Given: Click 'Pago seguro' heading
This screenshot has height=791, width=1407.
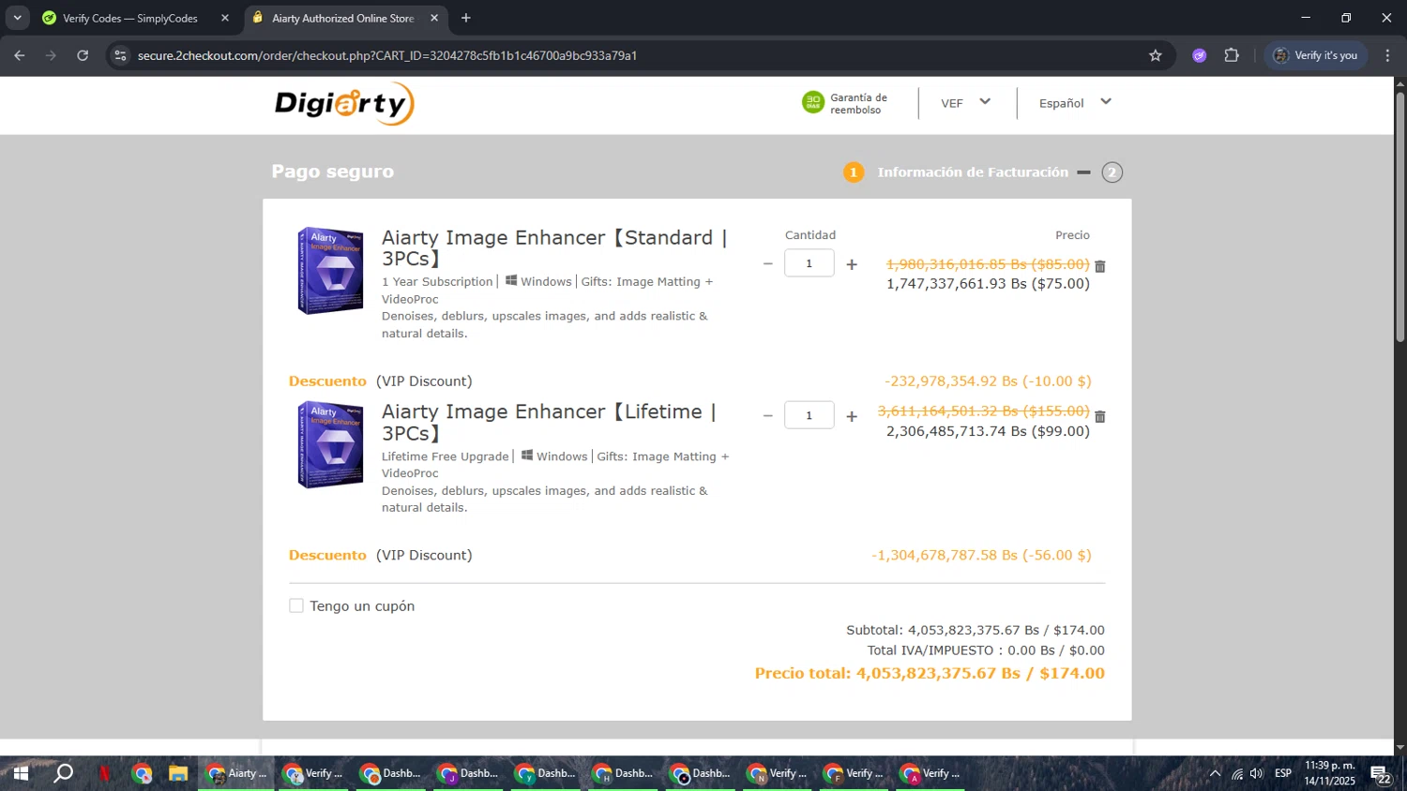Looking at the screenshot, I should pyautogui.click(x=333, y=172).
